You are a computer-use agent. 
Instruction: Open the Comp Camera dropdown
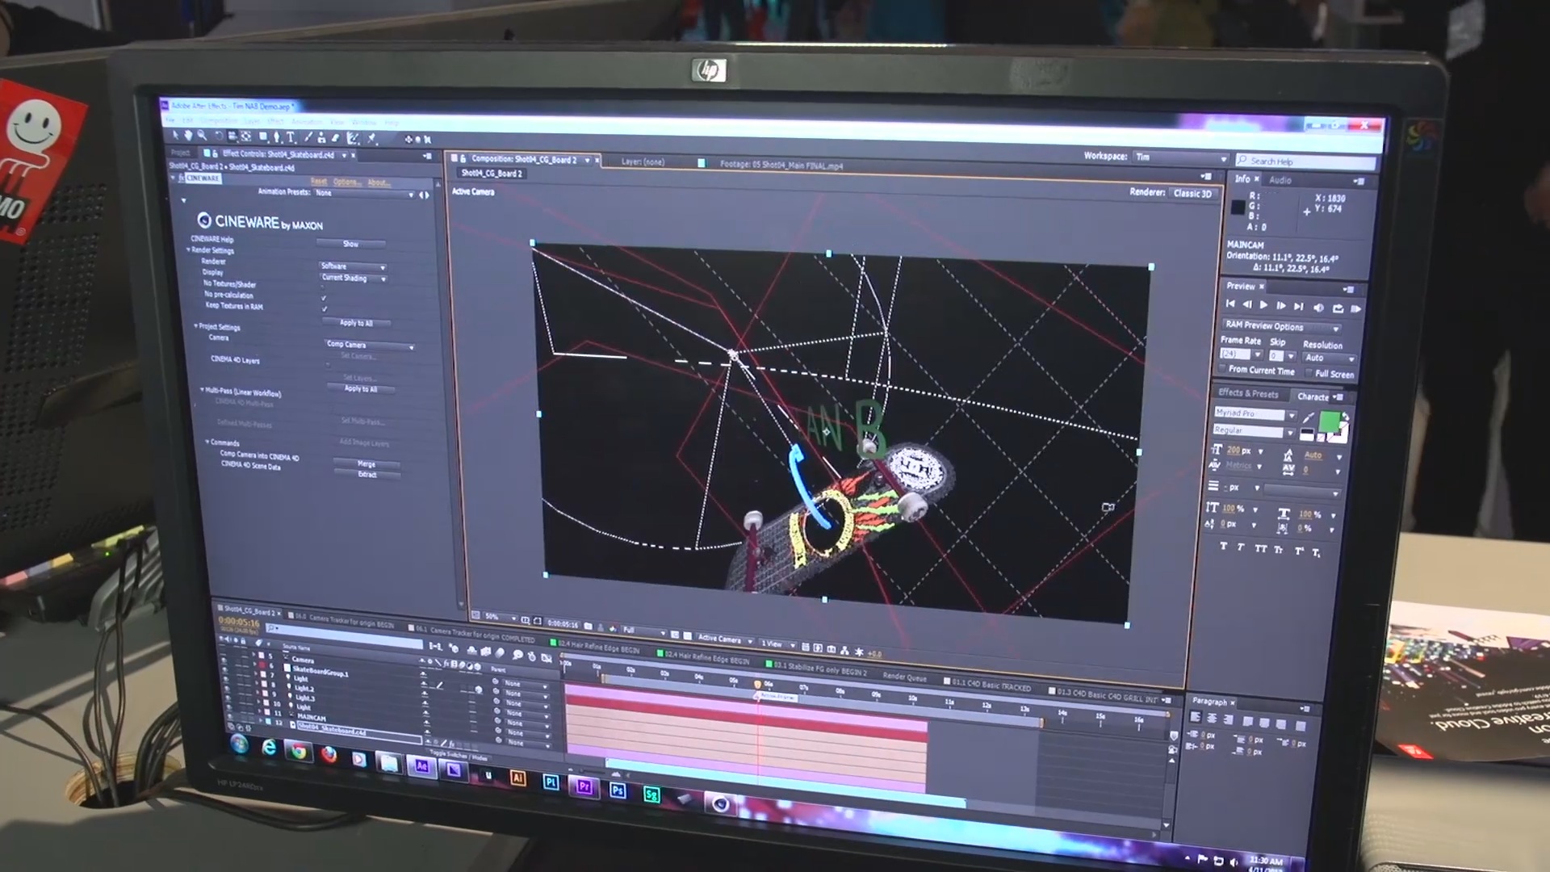pos(370,345)
